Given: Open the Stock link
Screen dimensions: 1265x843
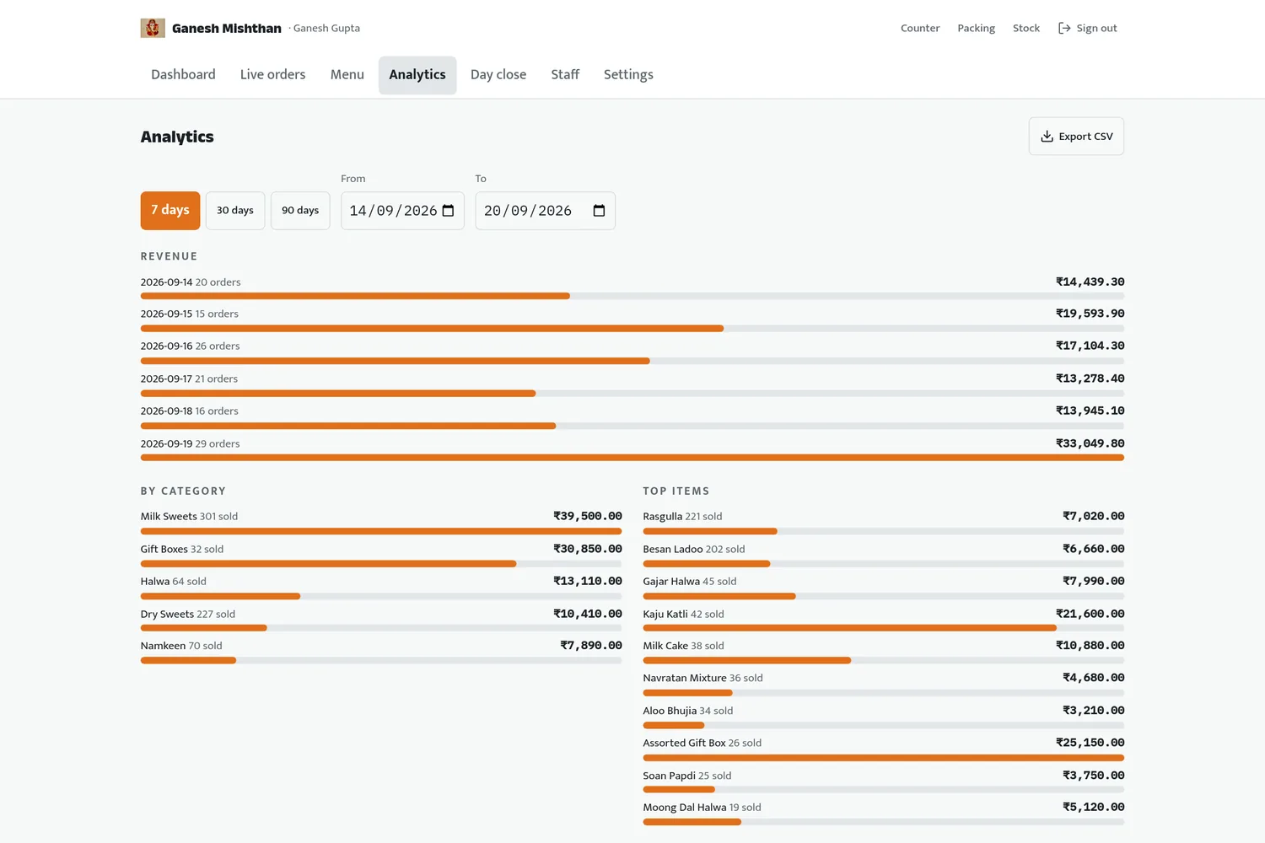Looking at the screenshot, I should (1026, 28).
